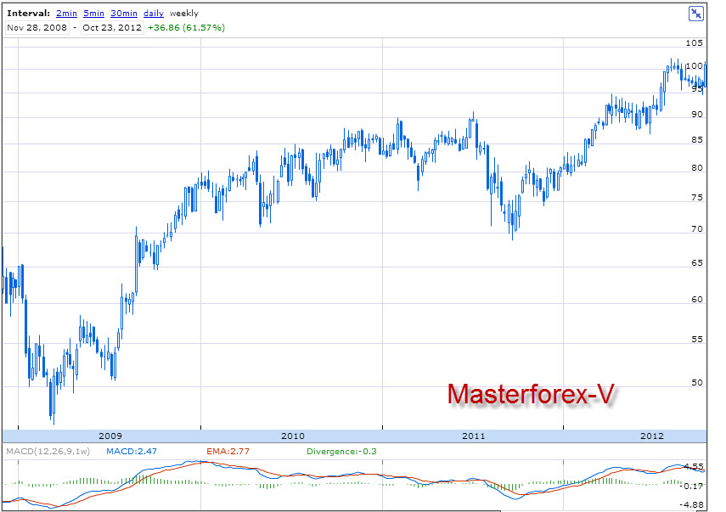This screenshot has height=512, width=726.
Task: Click the 55 price axis label
Action: click(697, 340)
